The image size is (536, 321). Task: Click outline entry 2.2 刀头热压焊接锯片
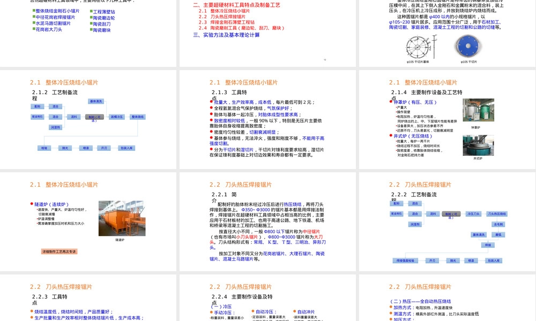coord(222,17)
